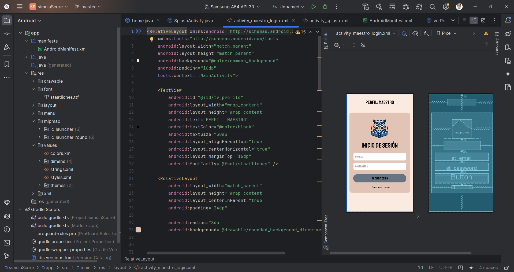
Task: Open design help question mark
Action: click(x=486, y=45)
